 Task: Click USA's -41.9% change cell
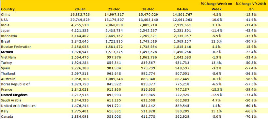pyautogui.click(x=251, y=20)
